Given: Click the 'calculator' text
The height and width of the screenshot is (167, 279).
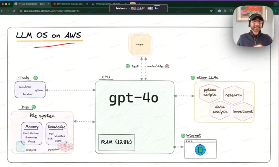Looking at the screenshot, I should 25,87.
